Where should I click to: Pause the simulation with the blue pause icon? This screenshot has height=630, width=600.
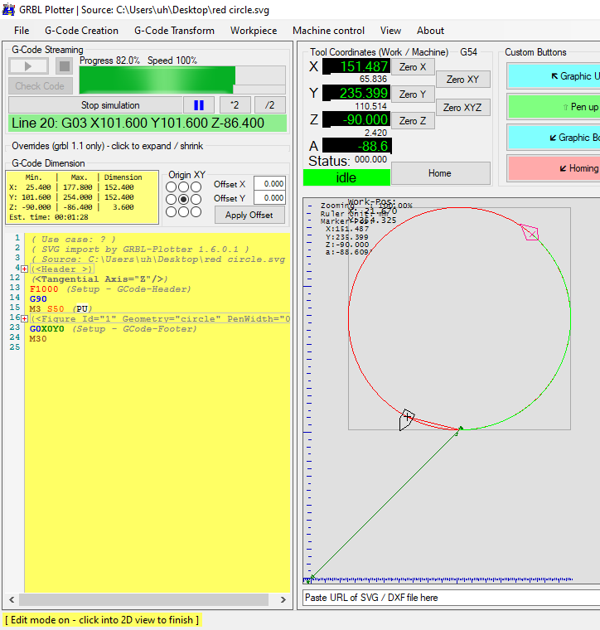pos(199,105)
